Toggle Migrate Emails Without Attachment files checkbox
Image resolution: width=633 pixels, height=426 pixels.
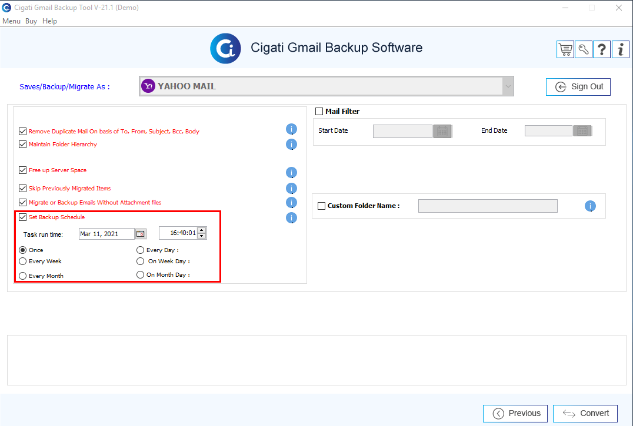coord(22,202)
